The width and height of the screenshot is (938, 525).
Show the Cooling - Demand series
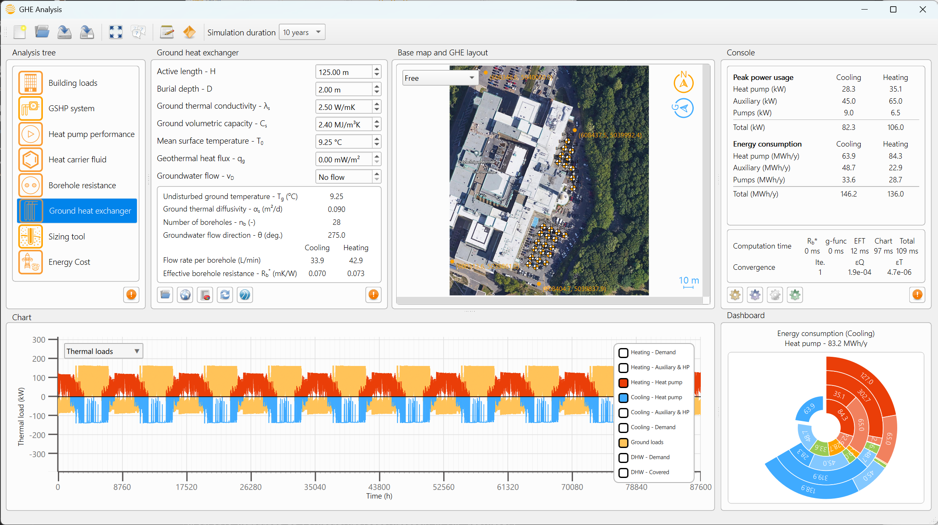[623, 428]
